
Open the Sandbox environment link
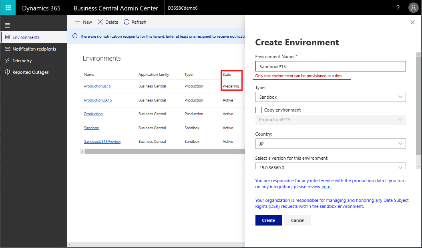click(x=91, y=128)
